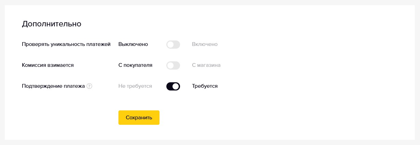Open the help tooltip beside Подтверждение платежа
Screen dimensions: 420x145
pyautogui.click(x=89, y=86)
